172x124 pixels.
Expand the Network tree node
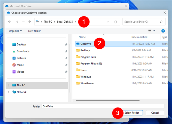click(x=8, y=92)
